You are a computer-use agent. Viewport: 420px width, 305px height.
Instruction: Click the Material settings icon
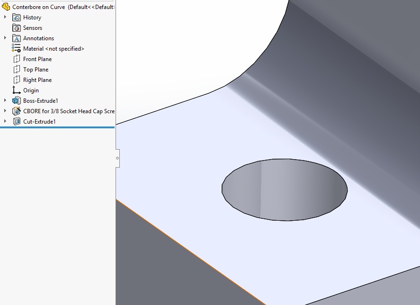(x=17, y=48)
